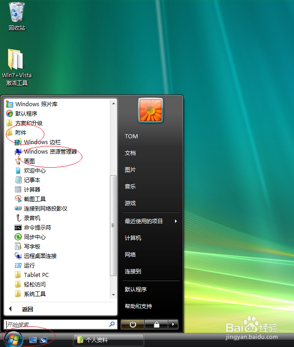
Task: Open 网络 from Start menu
Action: (x=130, y=254)
